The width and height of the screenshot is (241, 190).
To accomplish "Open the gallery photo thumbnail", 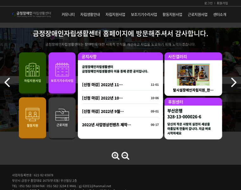I will point(193,75).
